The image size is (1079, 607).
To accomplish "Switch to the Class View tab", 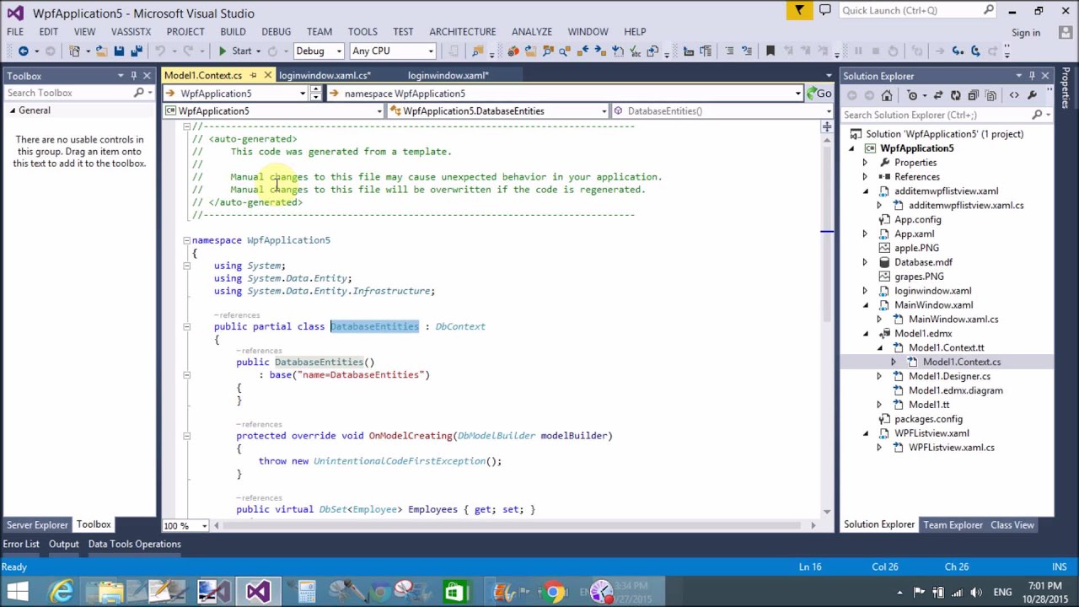I will [1012, 525].
